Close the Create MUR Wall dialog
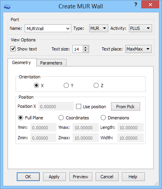162x189 pixels. coord(150,5)
